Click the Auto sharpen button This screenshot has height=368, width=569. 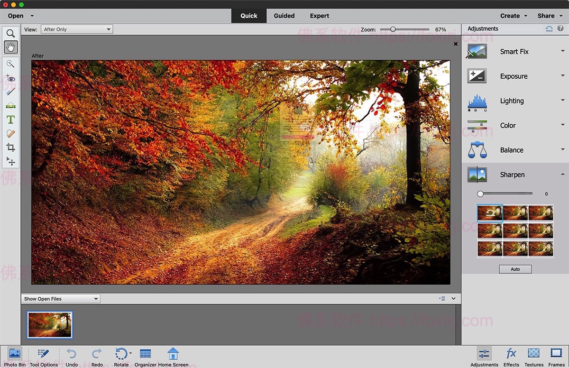coord(515,269)
